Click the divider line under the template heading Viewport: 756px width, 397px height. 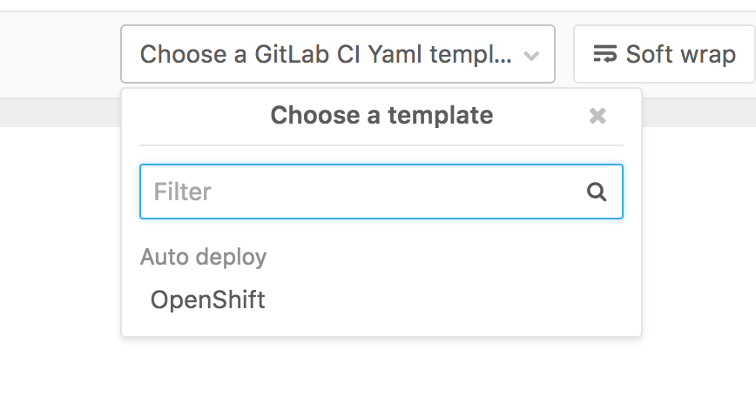[381, 145]
